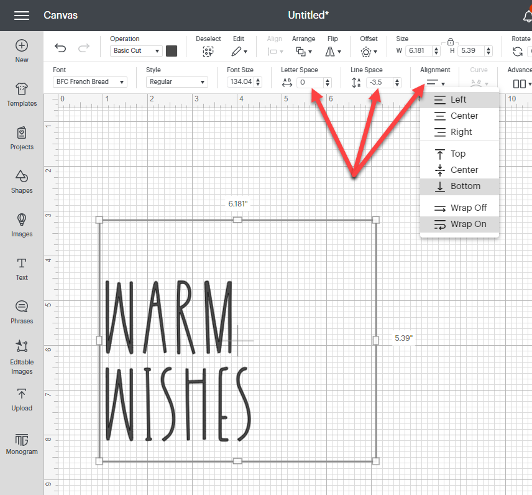Toggle the width-height aspect ratio lock
The image size is (532, 495).
tap(450, 42)
